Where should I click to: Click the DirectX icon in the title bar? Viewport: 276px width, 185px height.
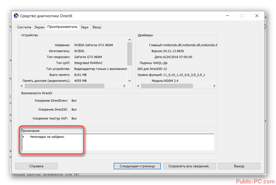point(16,16)
